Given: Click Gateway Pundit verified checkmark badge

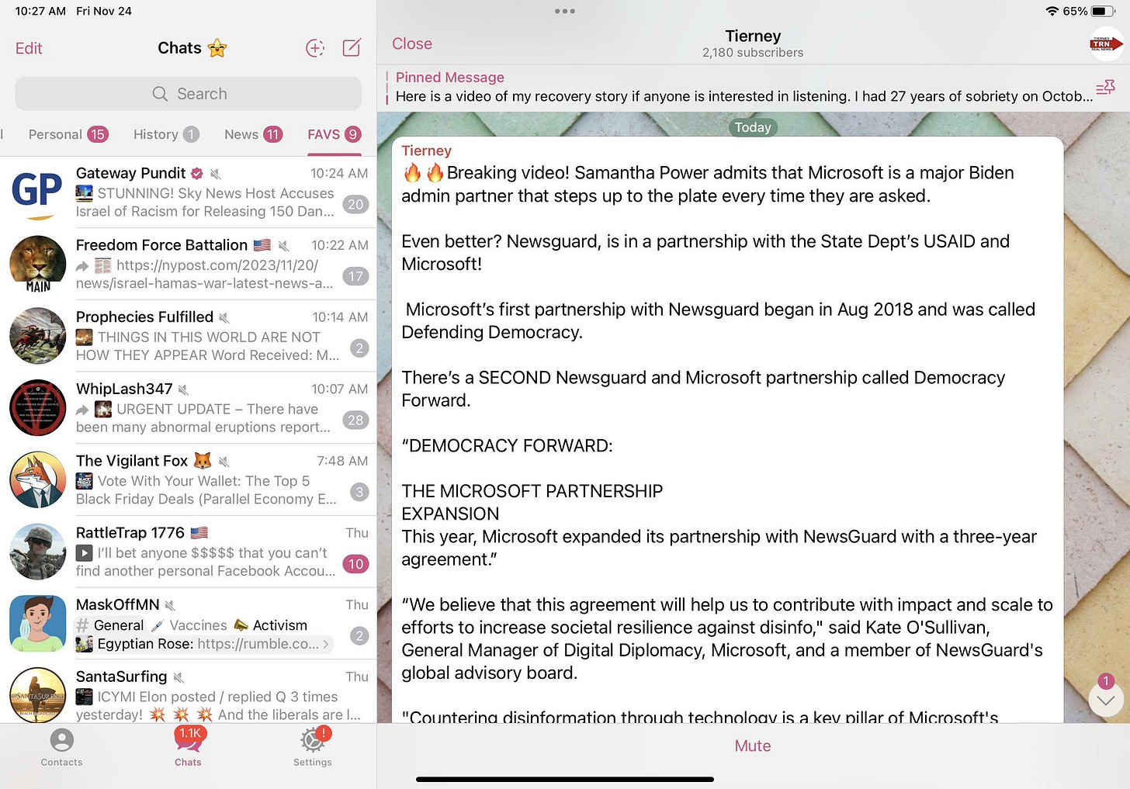Looking at the screenshot, I should click(197, 173).
